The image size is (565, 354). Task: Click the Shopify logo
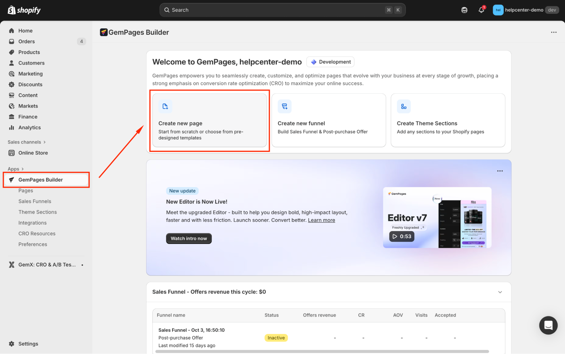click(24, 10)
